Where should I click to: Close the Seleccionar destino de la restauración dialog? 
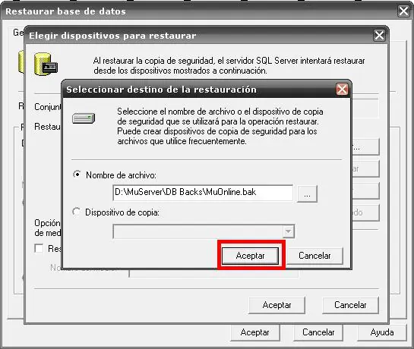point(342,90)
